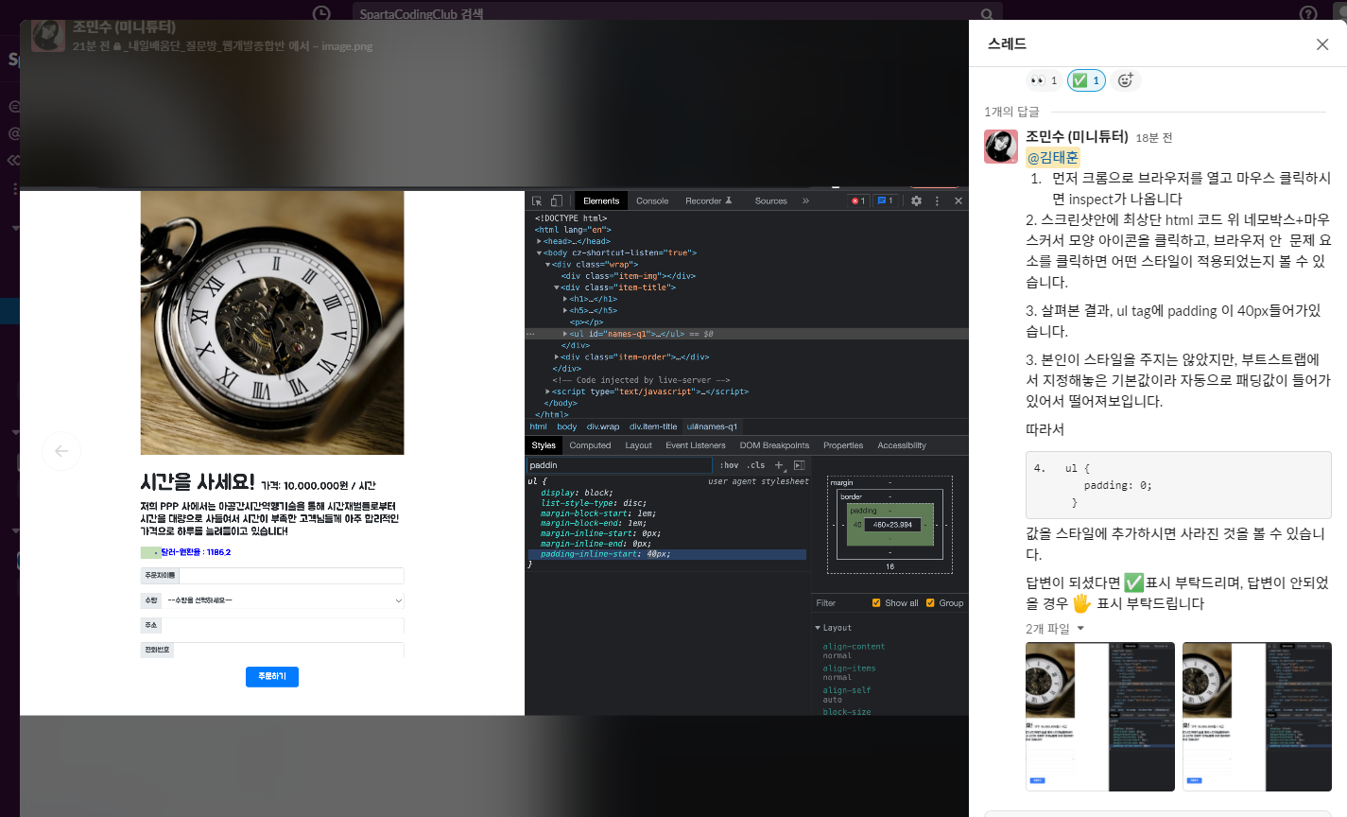Click the new style rule plus icon
1347x817 pixels.
click(780, 465)
